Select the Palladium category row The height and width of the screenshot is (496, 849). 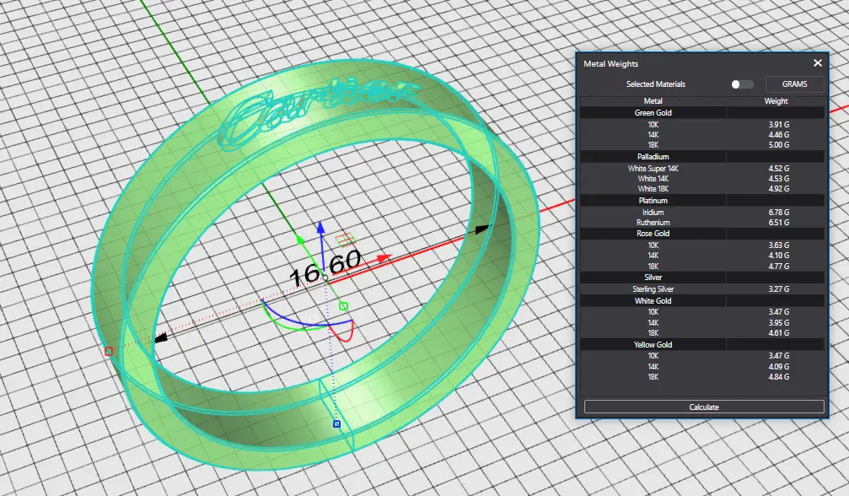coord(702,157)
